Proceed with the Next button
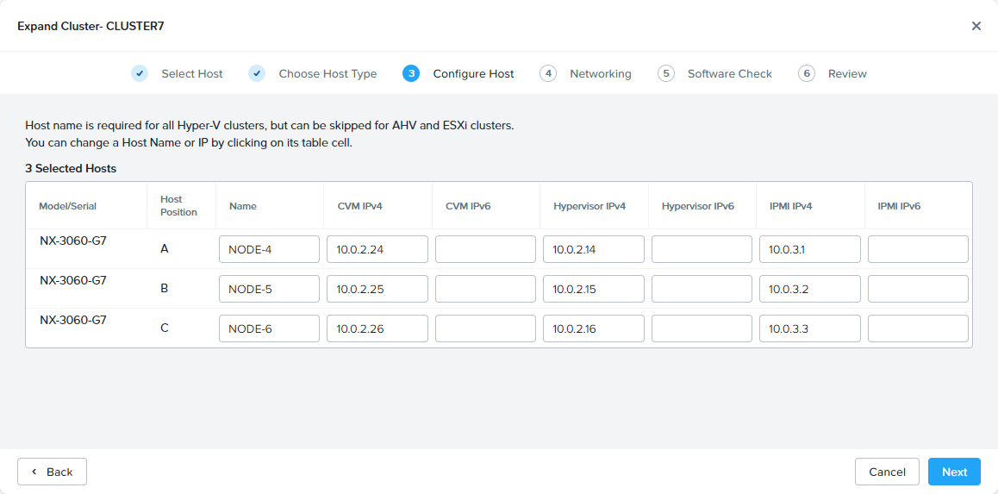 [954, 472]
